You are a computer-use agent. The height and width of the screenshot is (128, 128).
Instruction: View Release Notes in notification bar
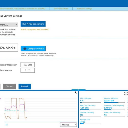(x=61, y=9)
